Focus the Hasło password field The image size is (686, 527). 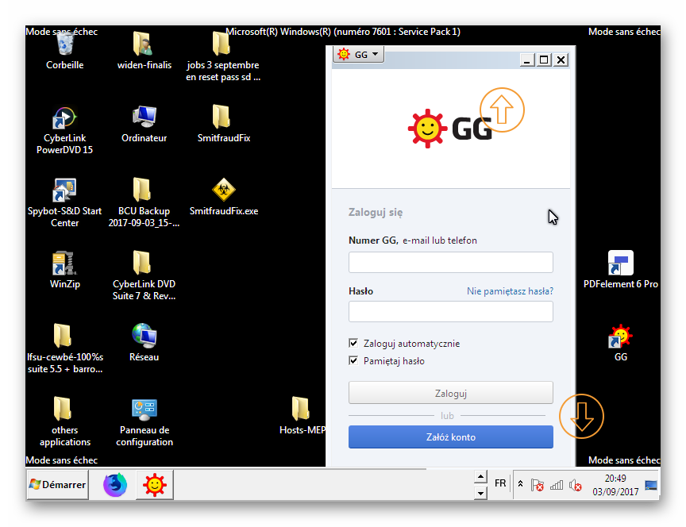(451, 311)
